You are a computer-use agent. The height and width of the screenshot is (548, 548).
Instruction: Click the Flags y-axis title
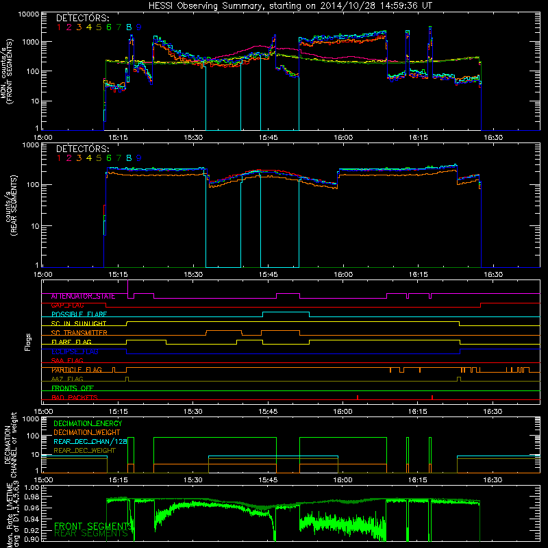point(28,342)
